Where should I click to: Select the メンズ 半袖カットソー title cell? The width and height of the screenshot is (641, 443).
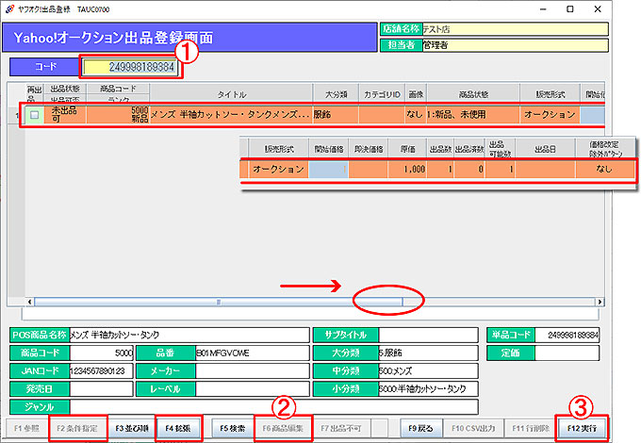coord(230,115)
